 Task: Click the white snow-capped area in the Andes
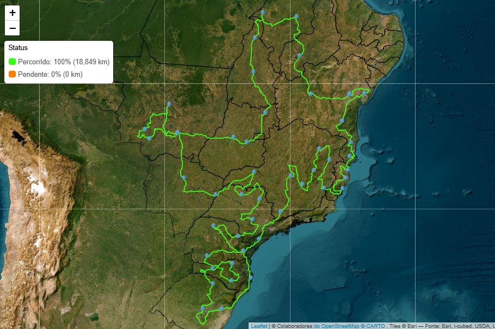(37, 188)
